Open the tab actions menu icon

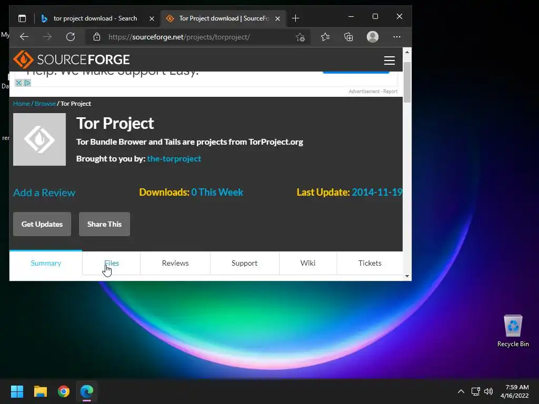pos(22,18)
